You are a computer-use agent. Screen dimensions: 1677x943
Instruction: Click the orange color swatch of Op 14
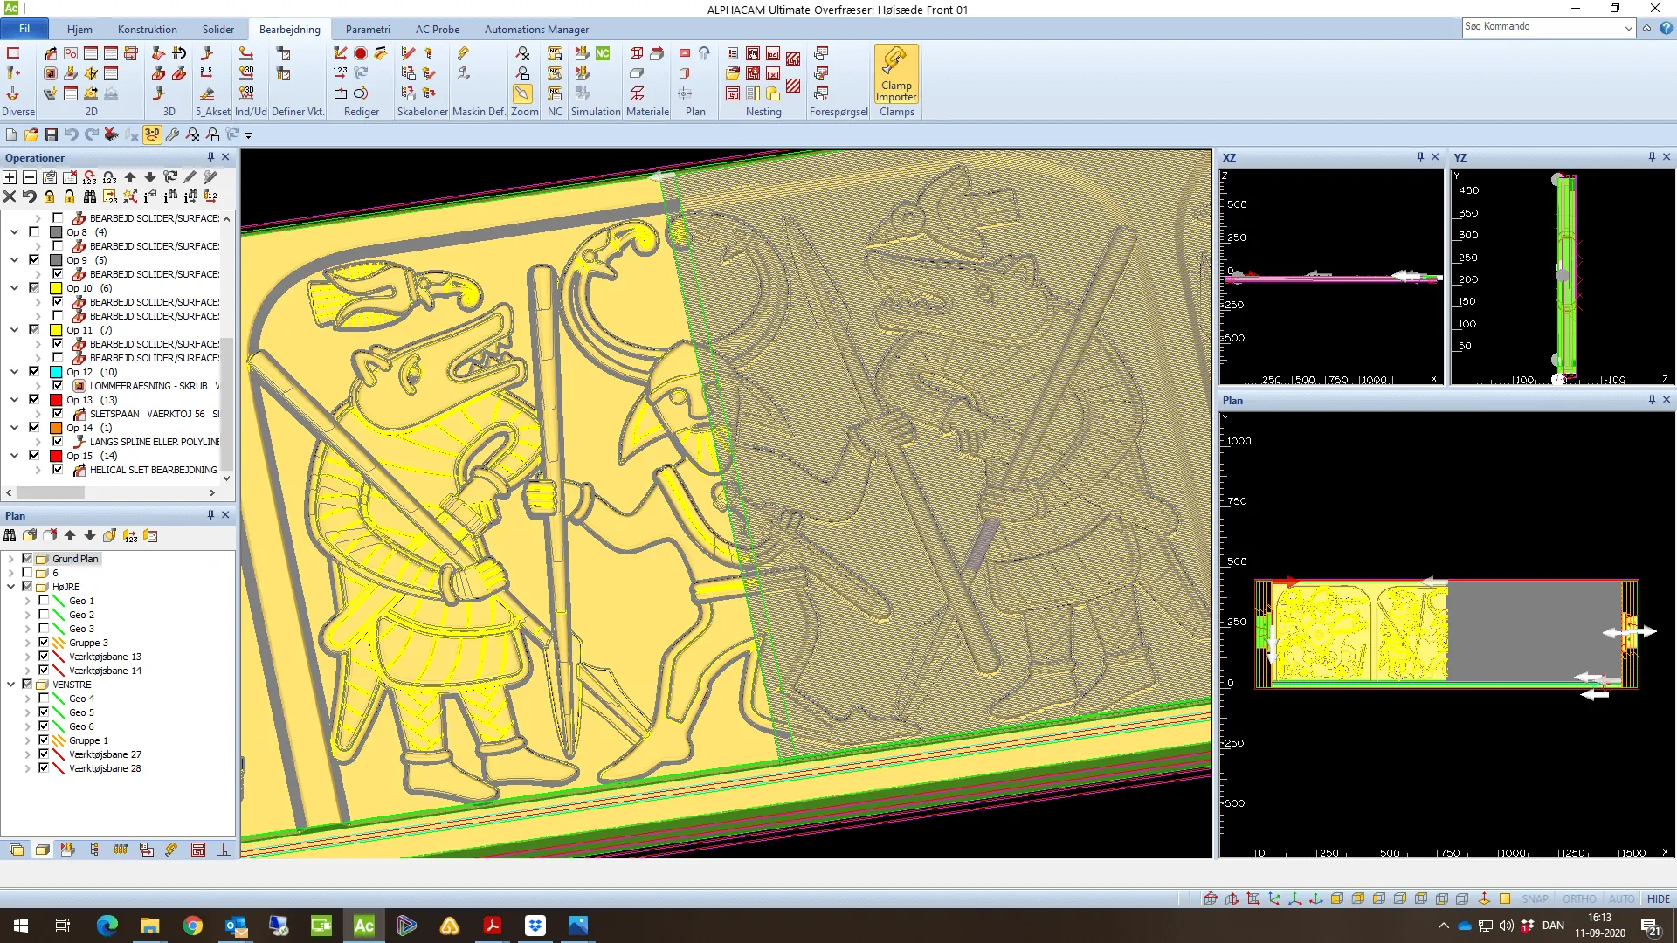56,428
